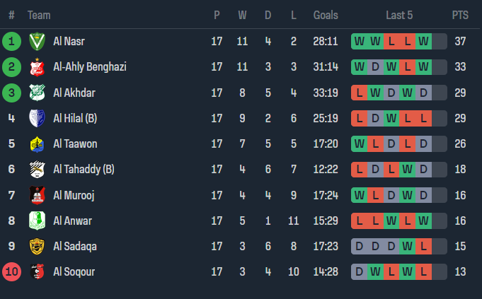The height and width of the screenshot is (299, 482).
Task: Sort standings by Goals column header
Action: point(326,15)
